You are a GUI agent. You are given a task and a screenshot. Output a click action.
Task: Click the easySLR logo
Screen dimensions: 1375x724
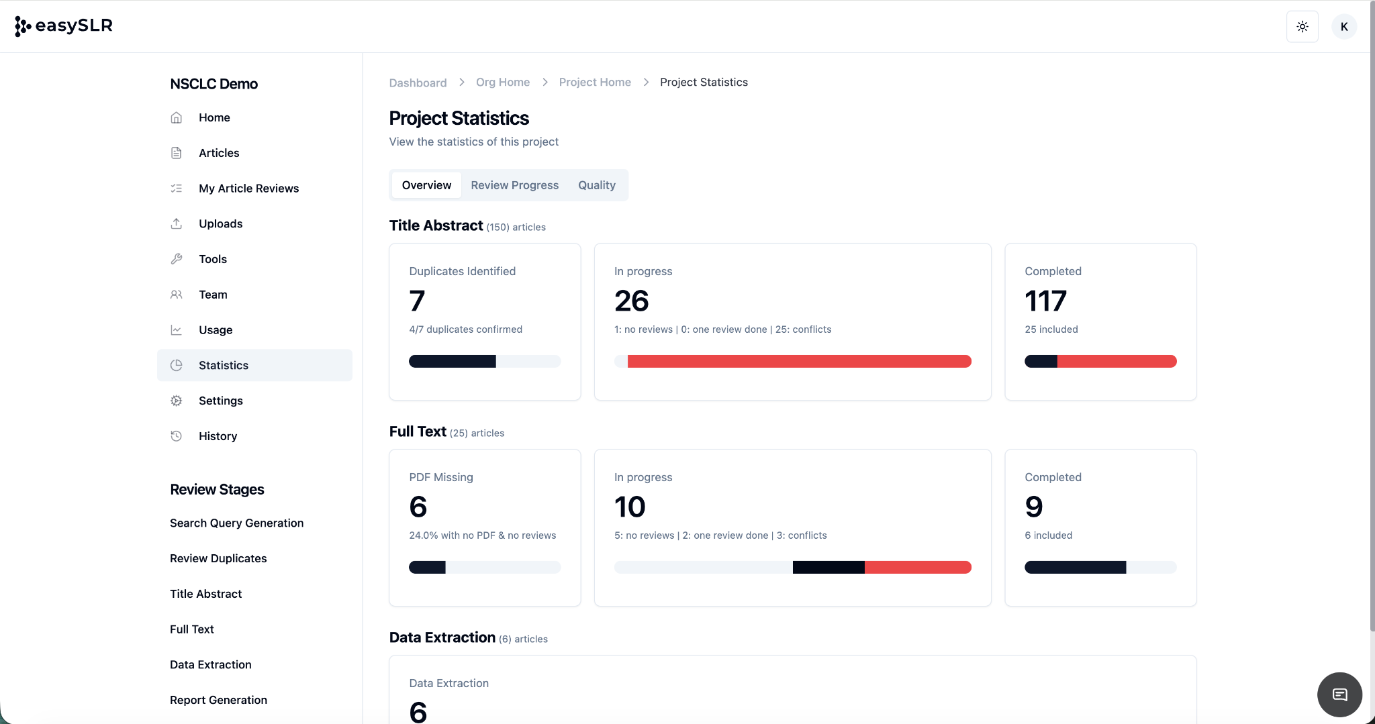pos(64,26)
